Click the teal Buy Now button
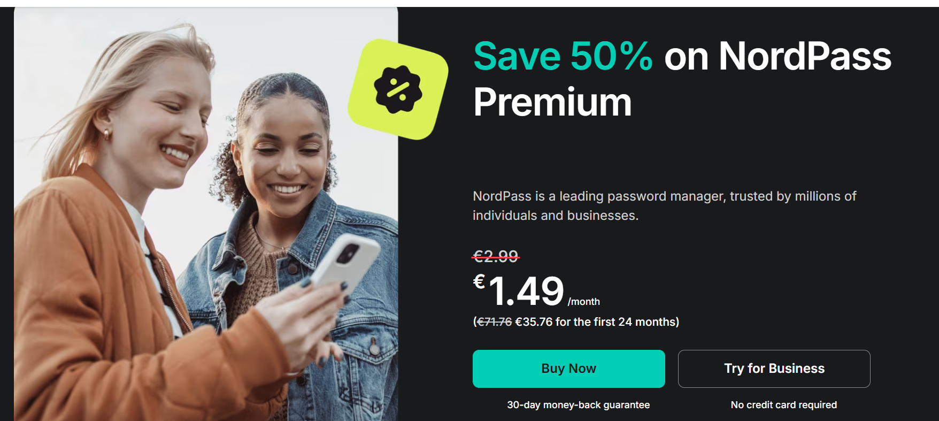 (568, 369)
